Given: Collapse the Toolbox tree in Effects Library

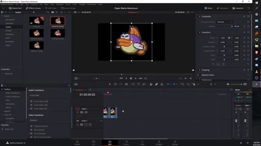Looking at the screenshot, I should tap(2, 89).
